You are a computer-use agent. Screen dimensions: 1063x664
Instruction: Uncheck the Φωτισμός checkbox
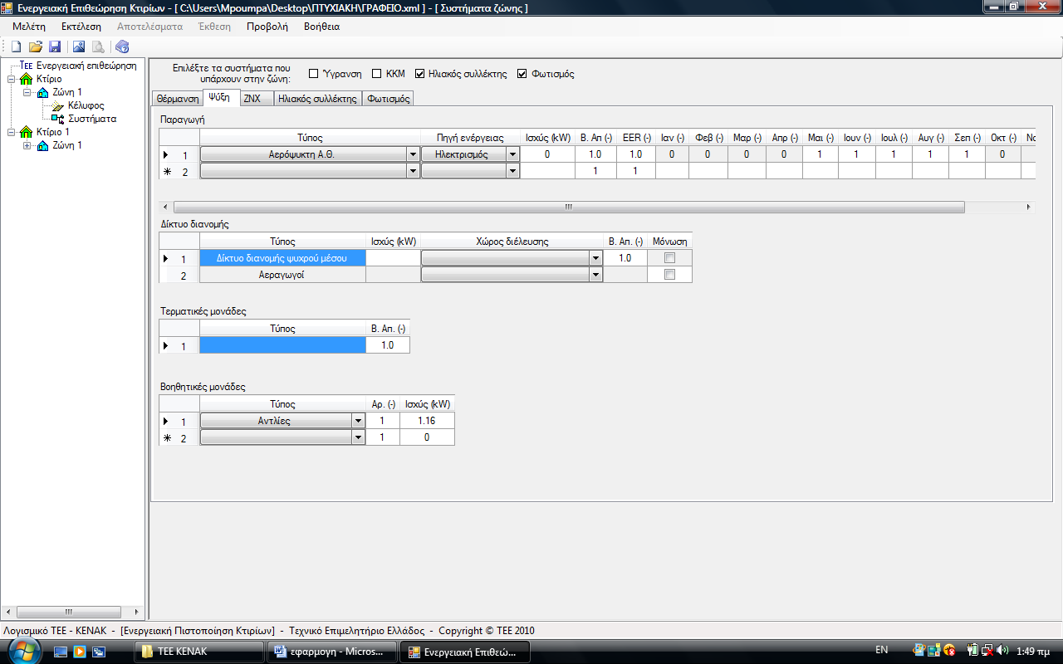coord(522,73)
